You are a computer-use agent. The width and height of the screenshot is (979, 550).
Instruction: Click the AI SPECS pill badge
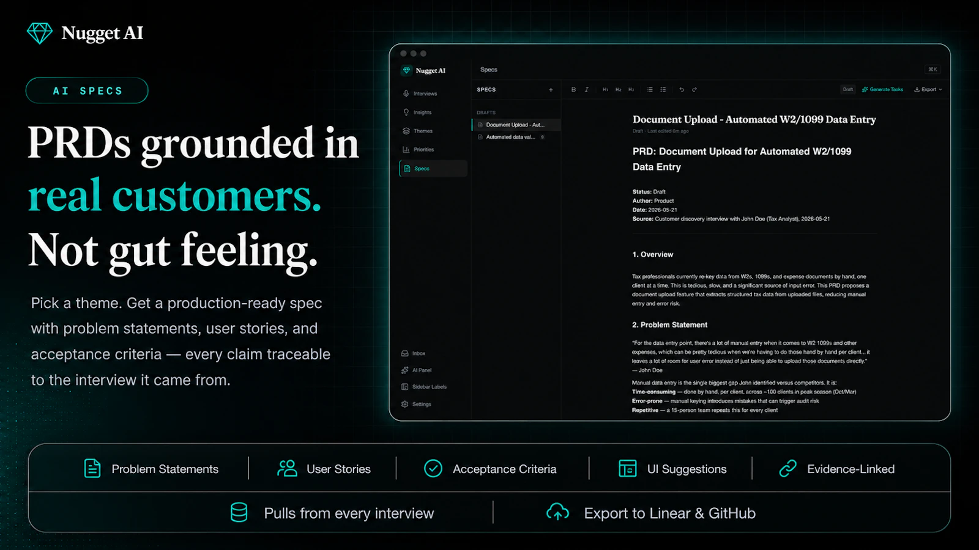pos(87,90)
